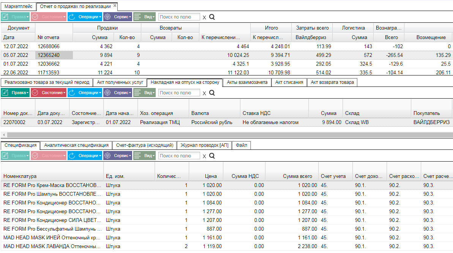
Task: Clear specification toolbar search with X icon
Action: point(204,156)
